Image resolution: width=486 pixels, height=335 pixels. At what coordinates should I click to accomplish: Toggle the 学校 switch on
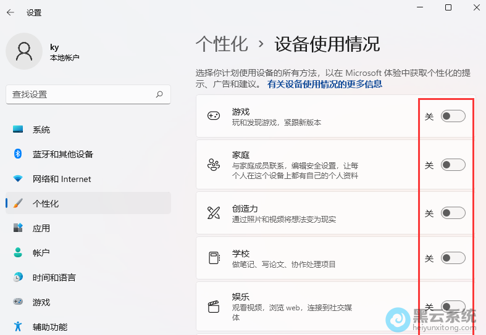click(x=453, y=258)
